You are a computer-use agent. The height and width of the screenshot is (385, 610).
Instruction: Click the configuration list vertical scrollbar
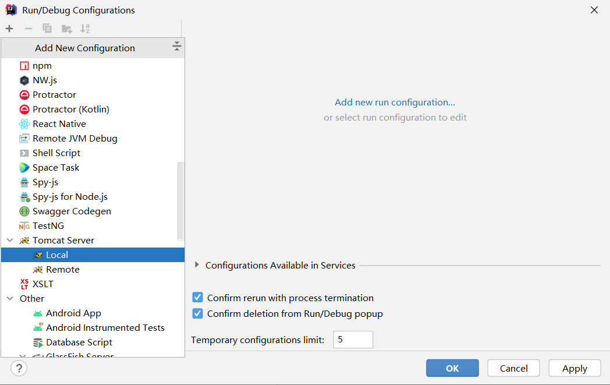click(180, 202)
